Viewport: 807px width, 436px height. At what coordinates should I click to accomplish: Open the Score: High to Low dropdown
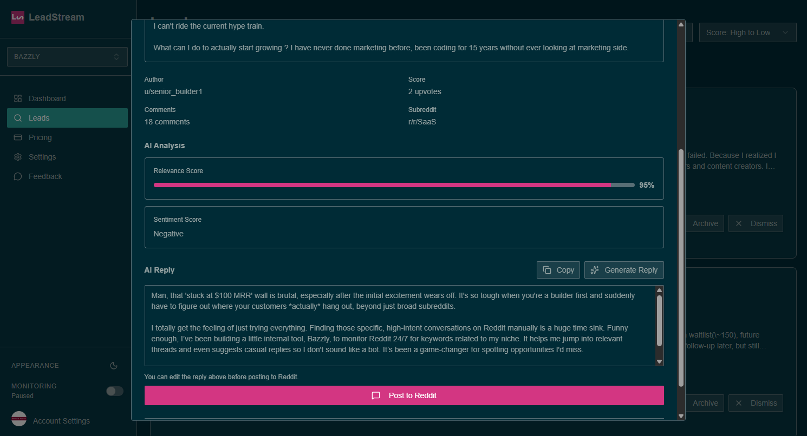coord(747,32)
